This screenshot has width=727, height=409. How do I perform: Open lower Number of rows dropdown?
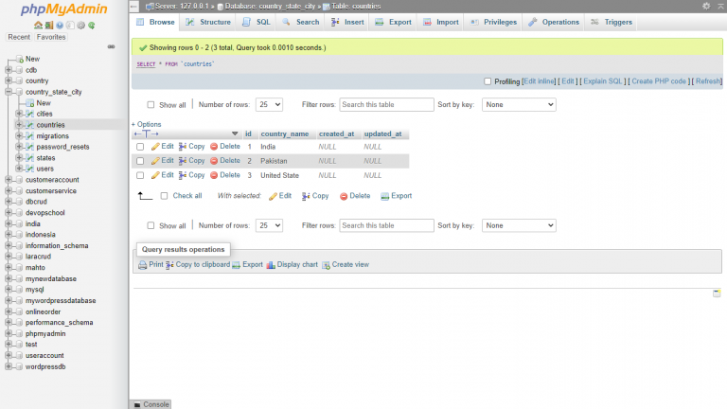tap(269, 225)
